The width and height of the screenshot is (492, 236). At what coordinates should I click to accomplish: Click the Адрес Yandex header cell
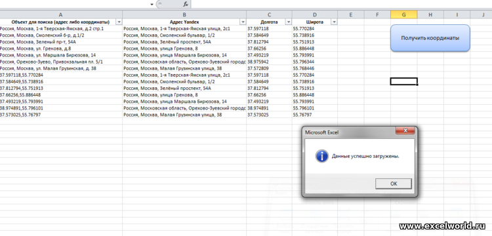pyautogui.click(x=184, y=22)
